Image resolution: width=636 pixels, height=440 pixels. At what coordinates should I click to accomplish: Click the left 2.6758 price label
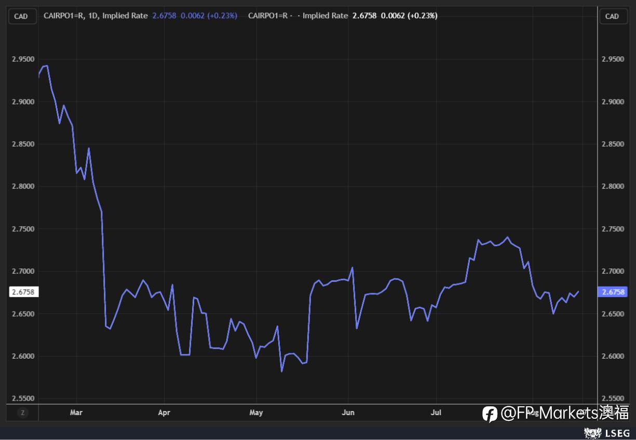click(x=23, y=292)
